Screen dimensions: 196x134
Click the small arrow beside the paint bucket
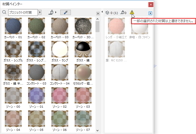56,12
